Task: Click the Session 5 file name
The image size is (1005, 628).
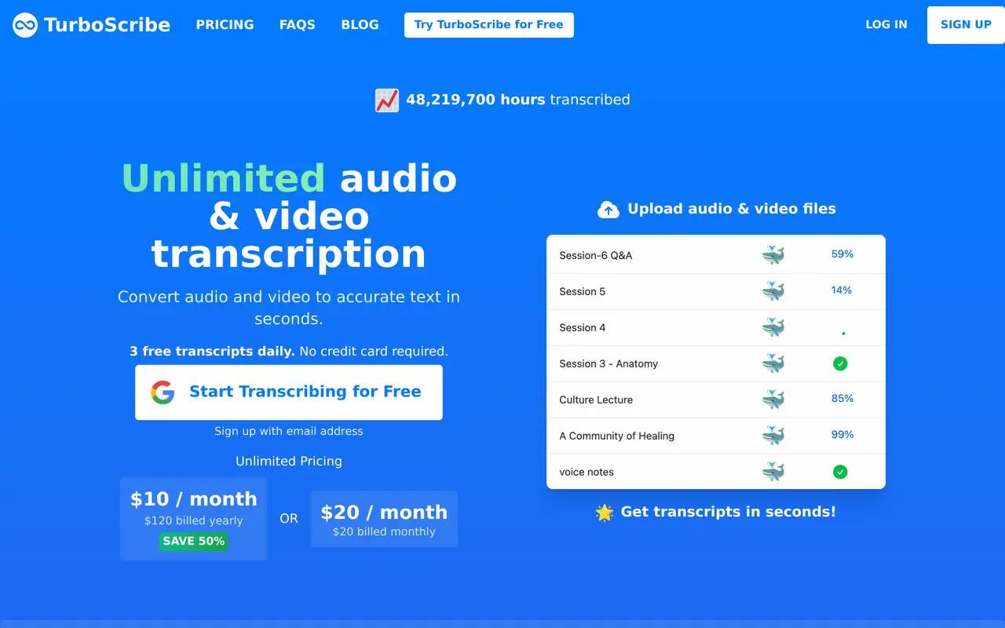Action: (582, 291)
